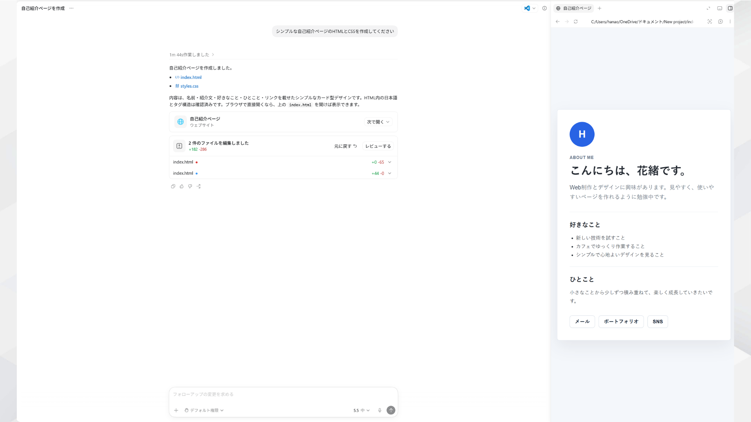Click the 自己紹介ページ ウェブサイト card title

click(x=205, y=119)
